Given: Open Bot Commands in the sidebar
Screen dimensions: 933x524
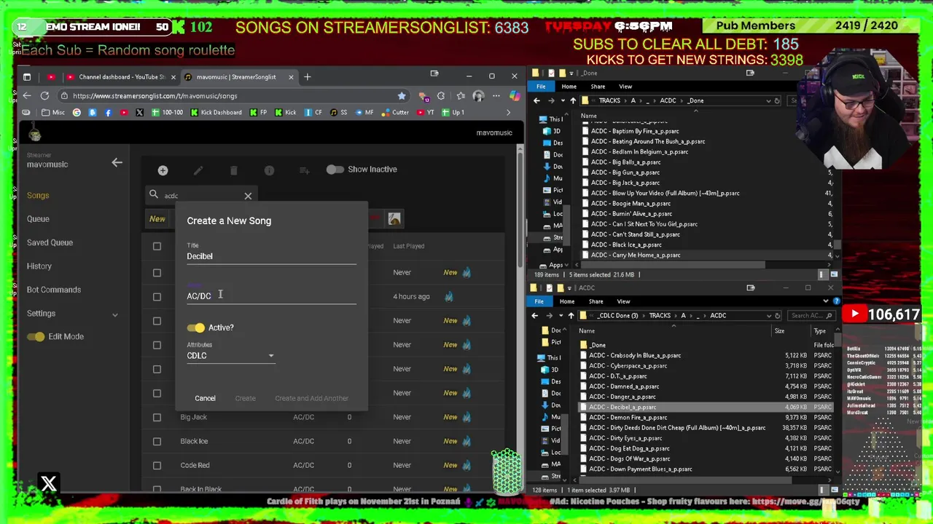Looking at the screenshot, I should tap(54, 290).
